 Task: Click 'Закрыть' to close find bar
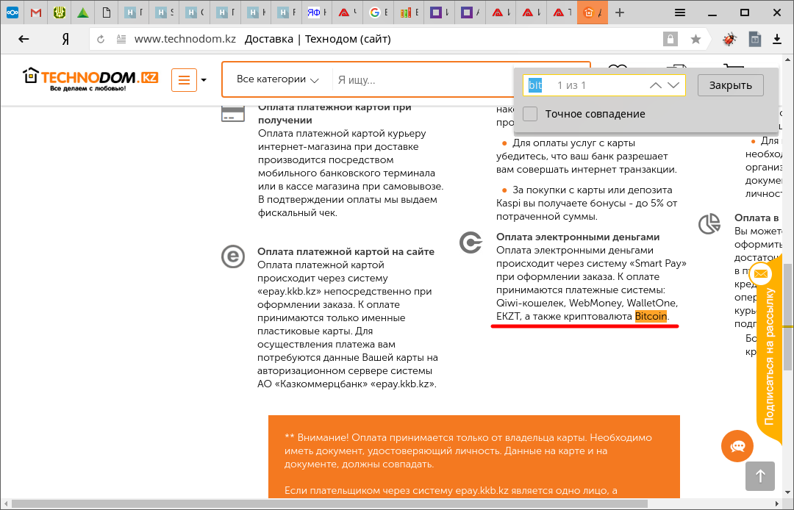pos(730,85)
